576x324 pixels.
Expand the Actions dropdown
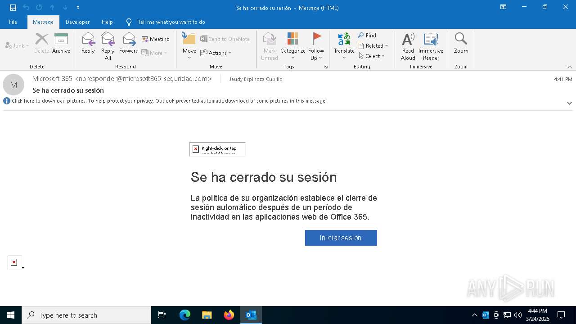[216, 53]
